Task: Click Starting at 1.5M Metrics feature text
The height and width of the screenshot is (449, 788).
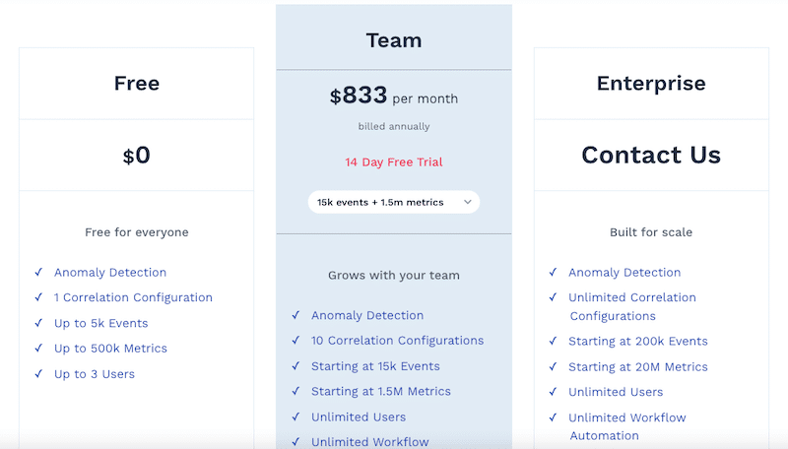Action: pos(380,392)
